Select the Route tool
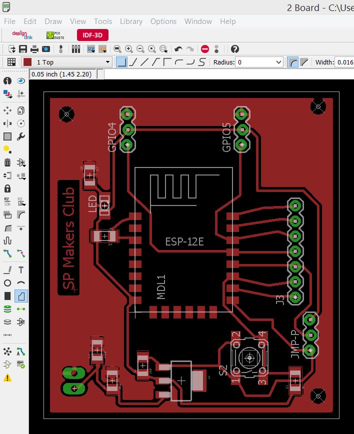 (7, 253)
